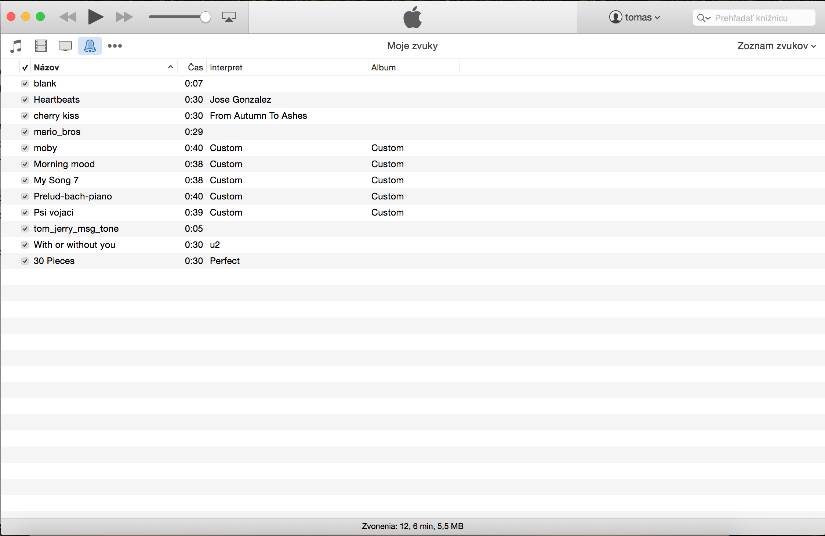Click the green zoom window button

click(40, 17)
